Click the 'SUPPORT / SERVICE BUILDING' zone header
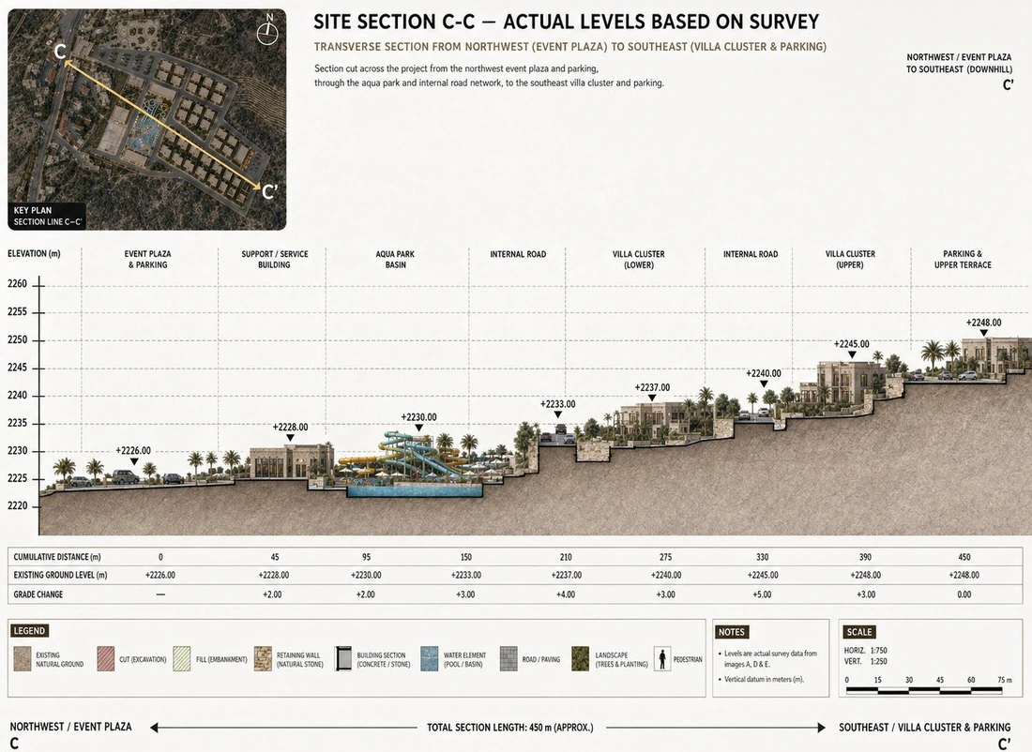The width and height of the screenshot is (1032, 752). coord(275,259)
